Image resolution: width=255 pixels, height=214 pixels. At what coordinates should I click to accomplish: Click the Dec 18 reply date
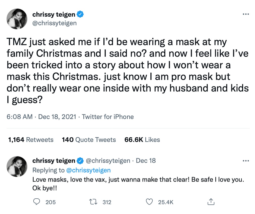[x=146, y=161]
